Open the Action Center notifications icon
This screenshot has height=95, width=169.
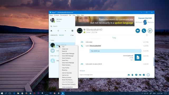point(166,93)
